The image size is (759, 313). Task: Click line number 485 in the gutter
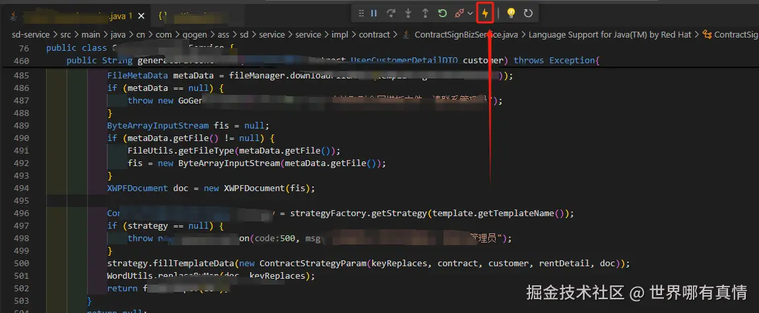22,76
